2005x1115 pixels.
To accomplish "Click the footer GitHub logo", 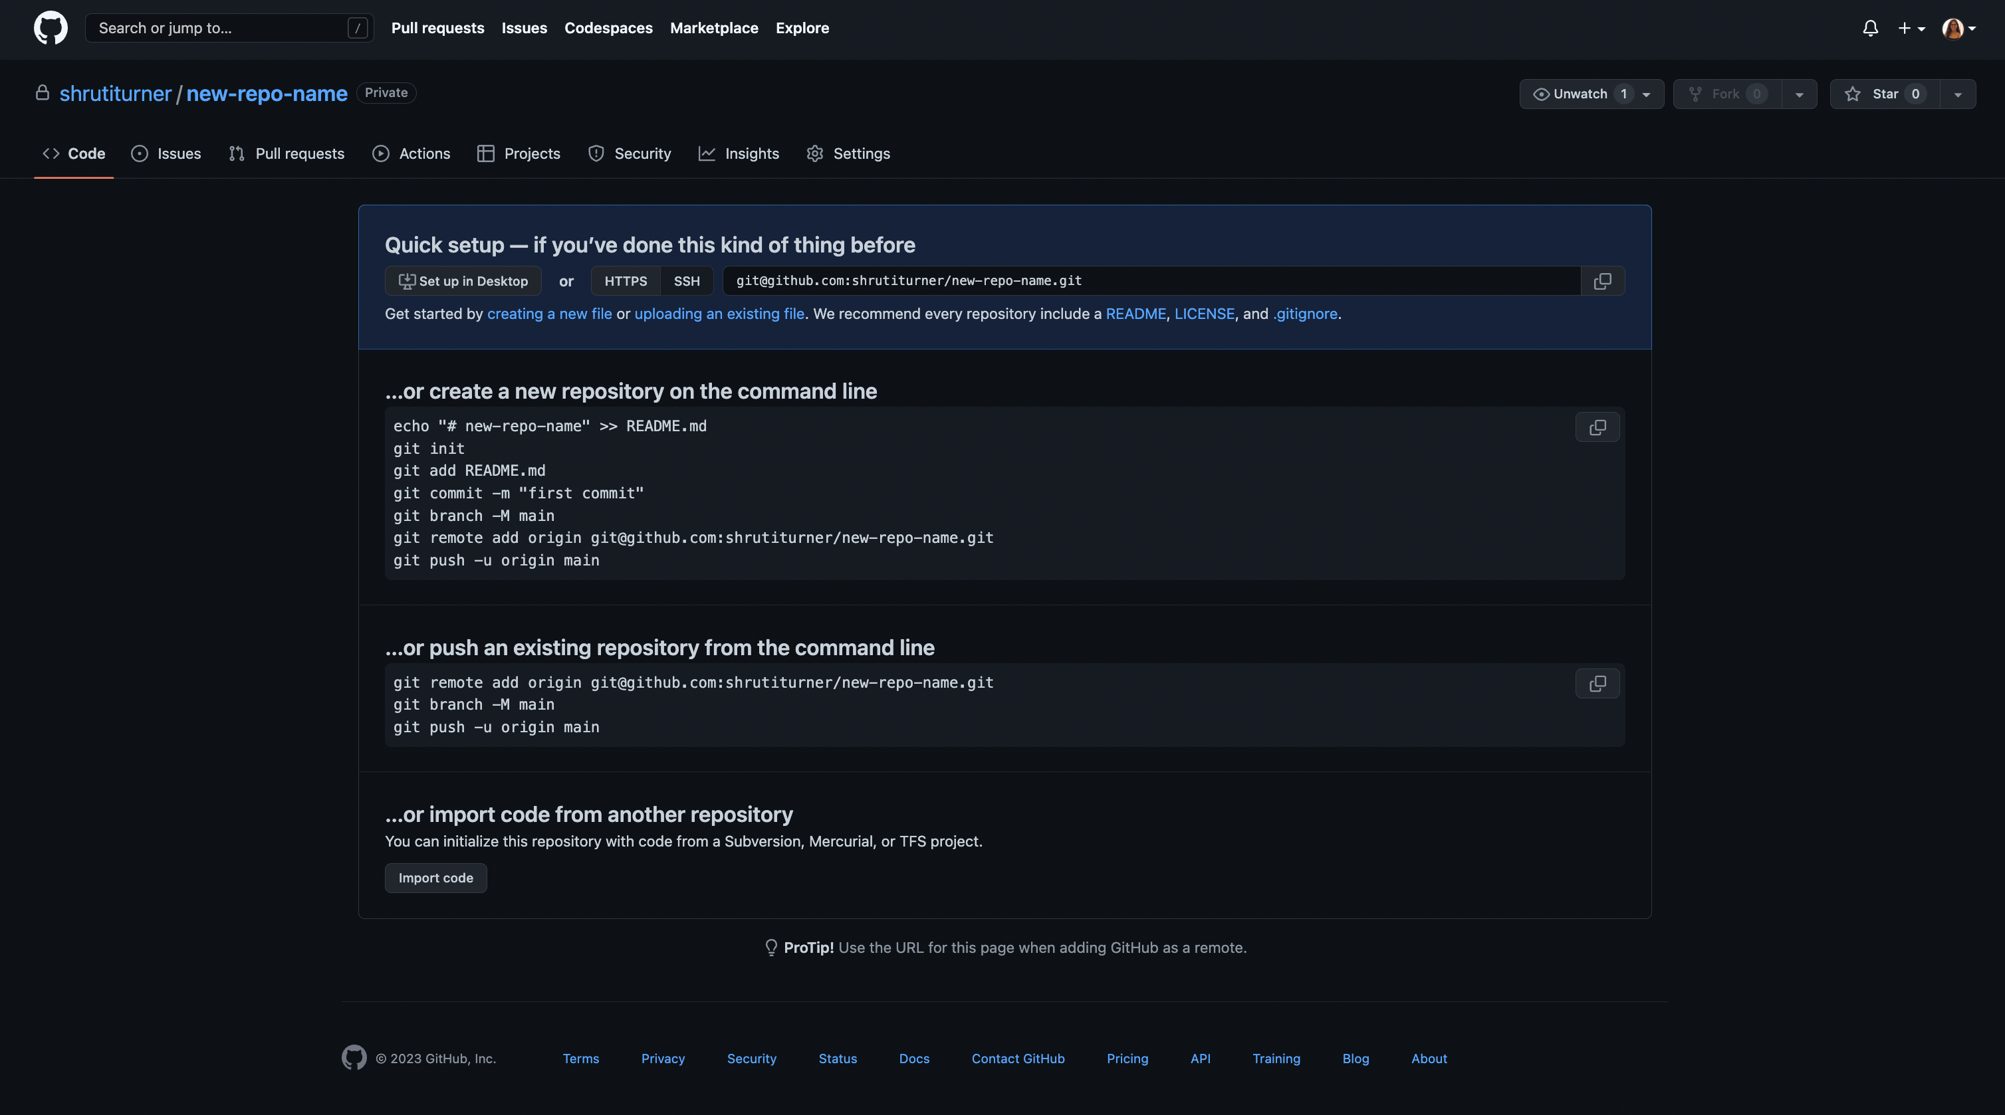I will 354,1057.
